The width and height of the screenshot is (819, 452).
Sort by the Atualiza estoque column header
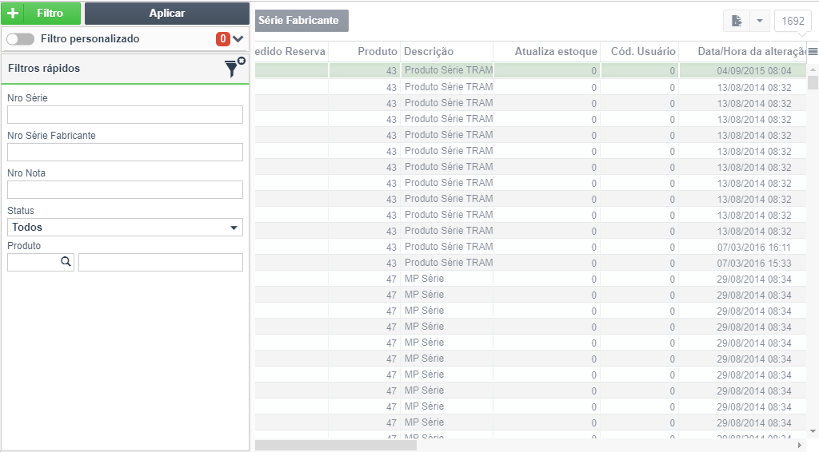(x=546, y=52)
